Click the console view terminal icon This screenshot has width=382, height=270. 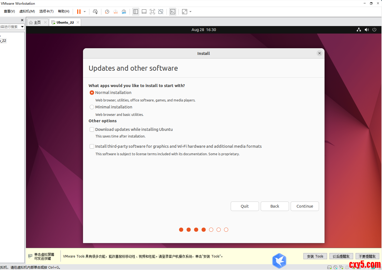click(173, 12)
